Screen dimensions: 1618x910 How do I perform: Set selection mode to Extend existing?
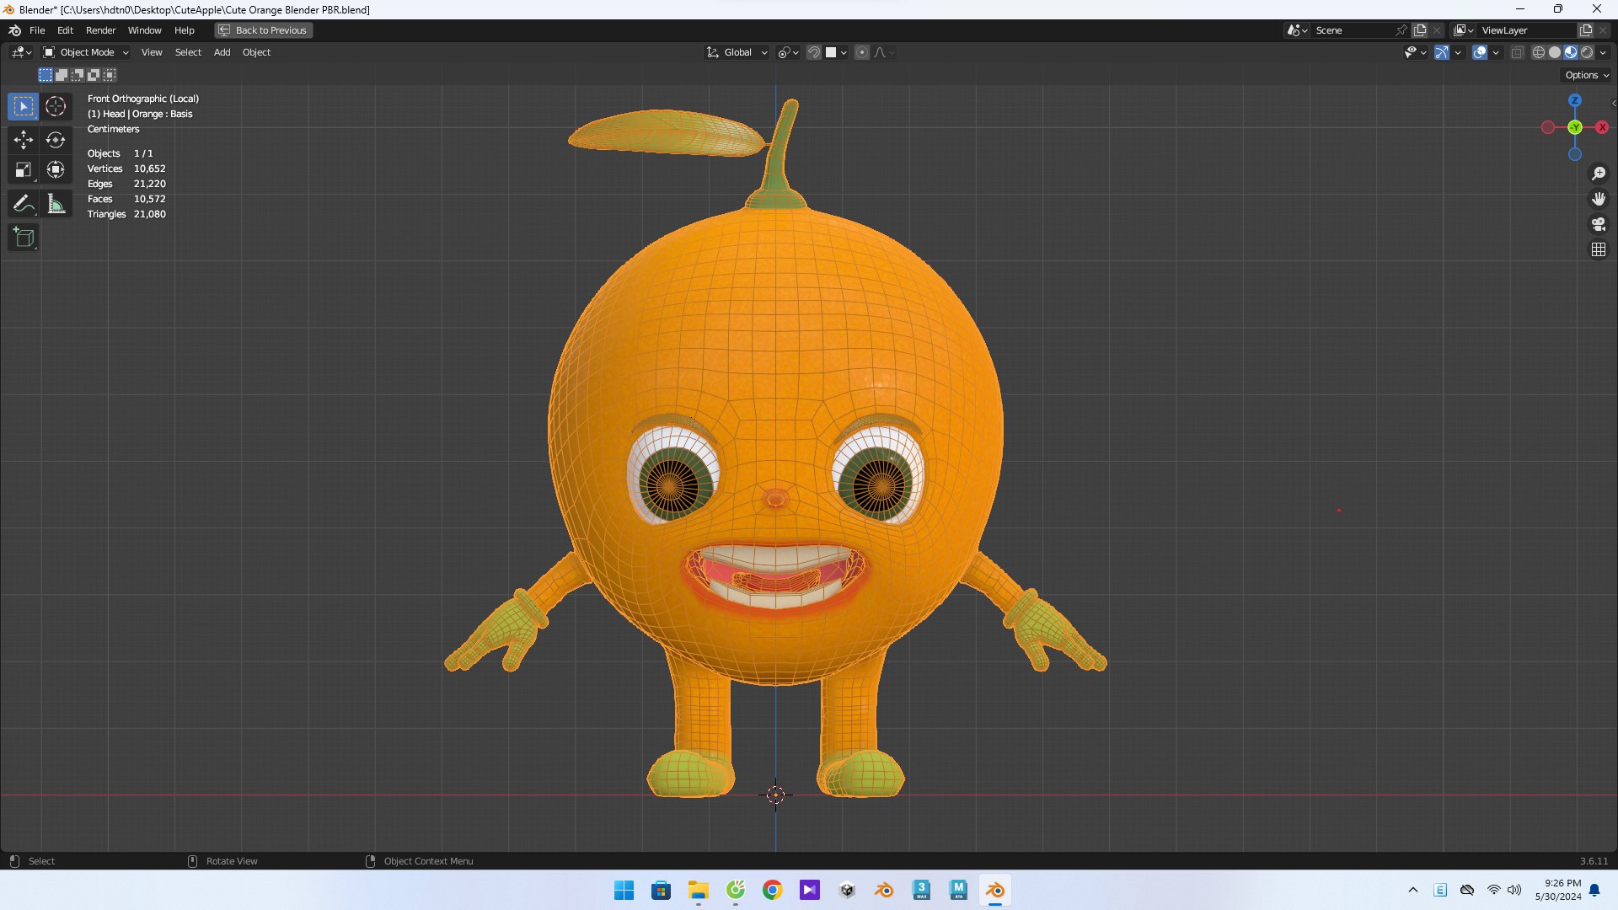pyautogui.click(x=62, y=75)
